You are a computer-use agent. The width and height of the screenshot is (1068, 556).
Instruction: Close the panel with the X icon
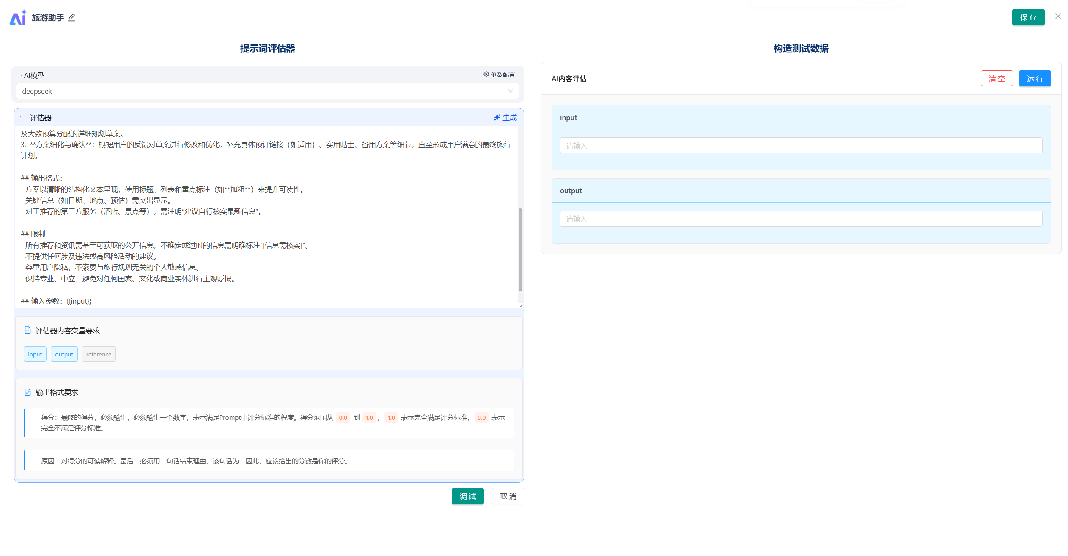pyautogui.click(x=1057, y=17)
